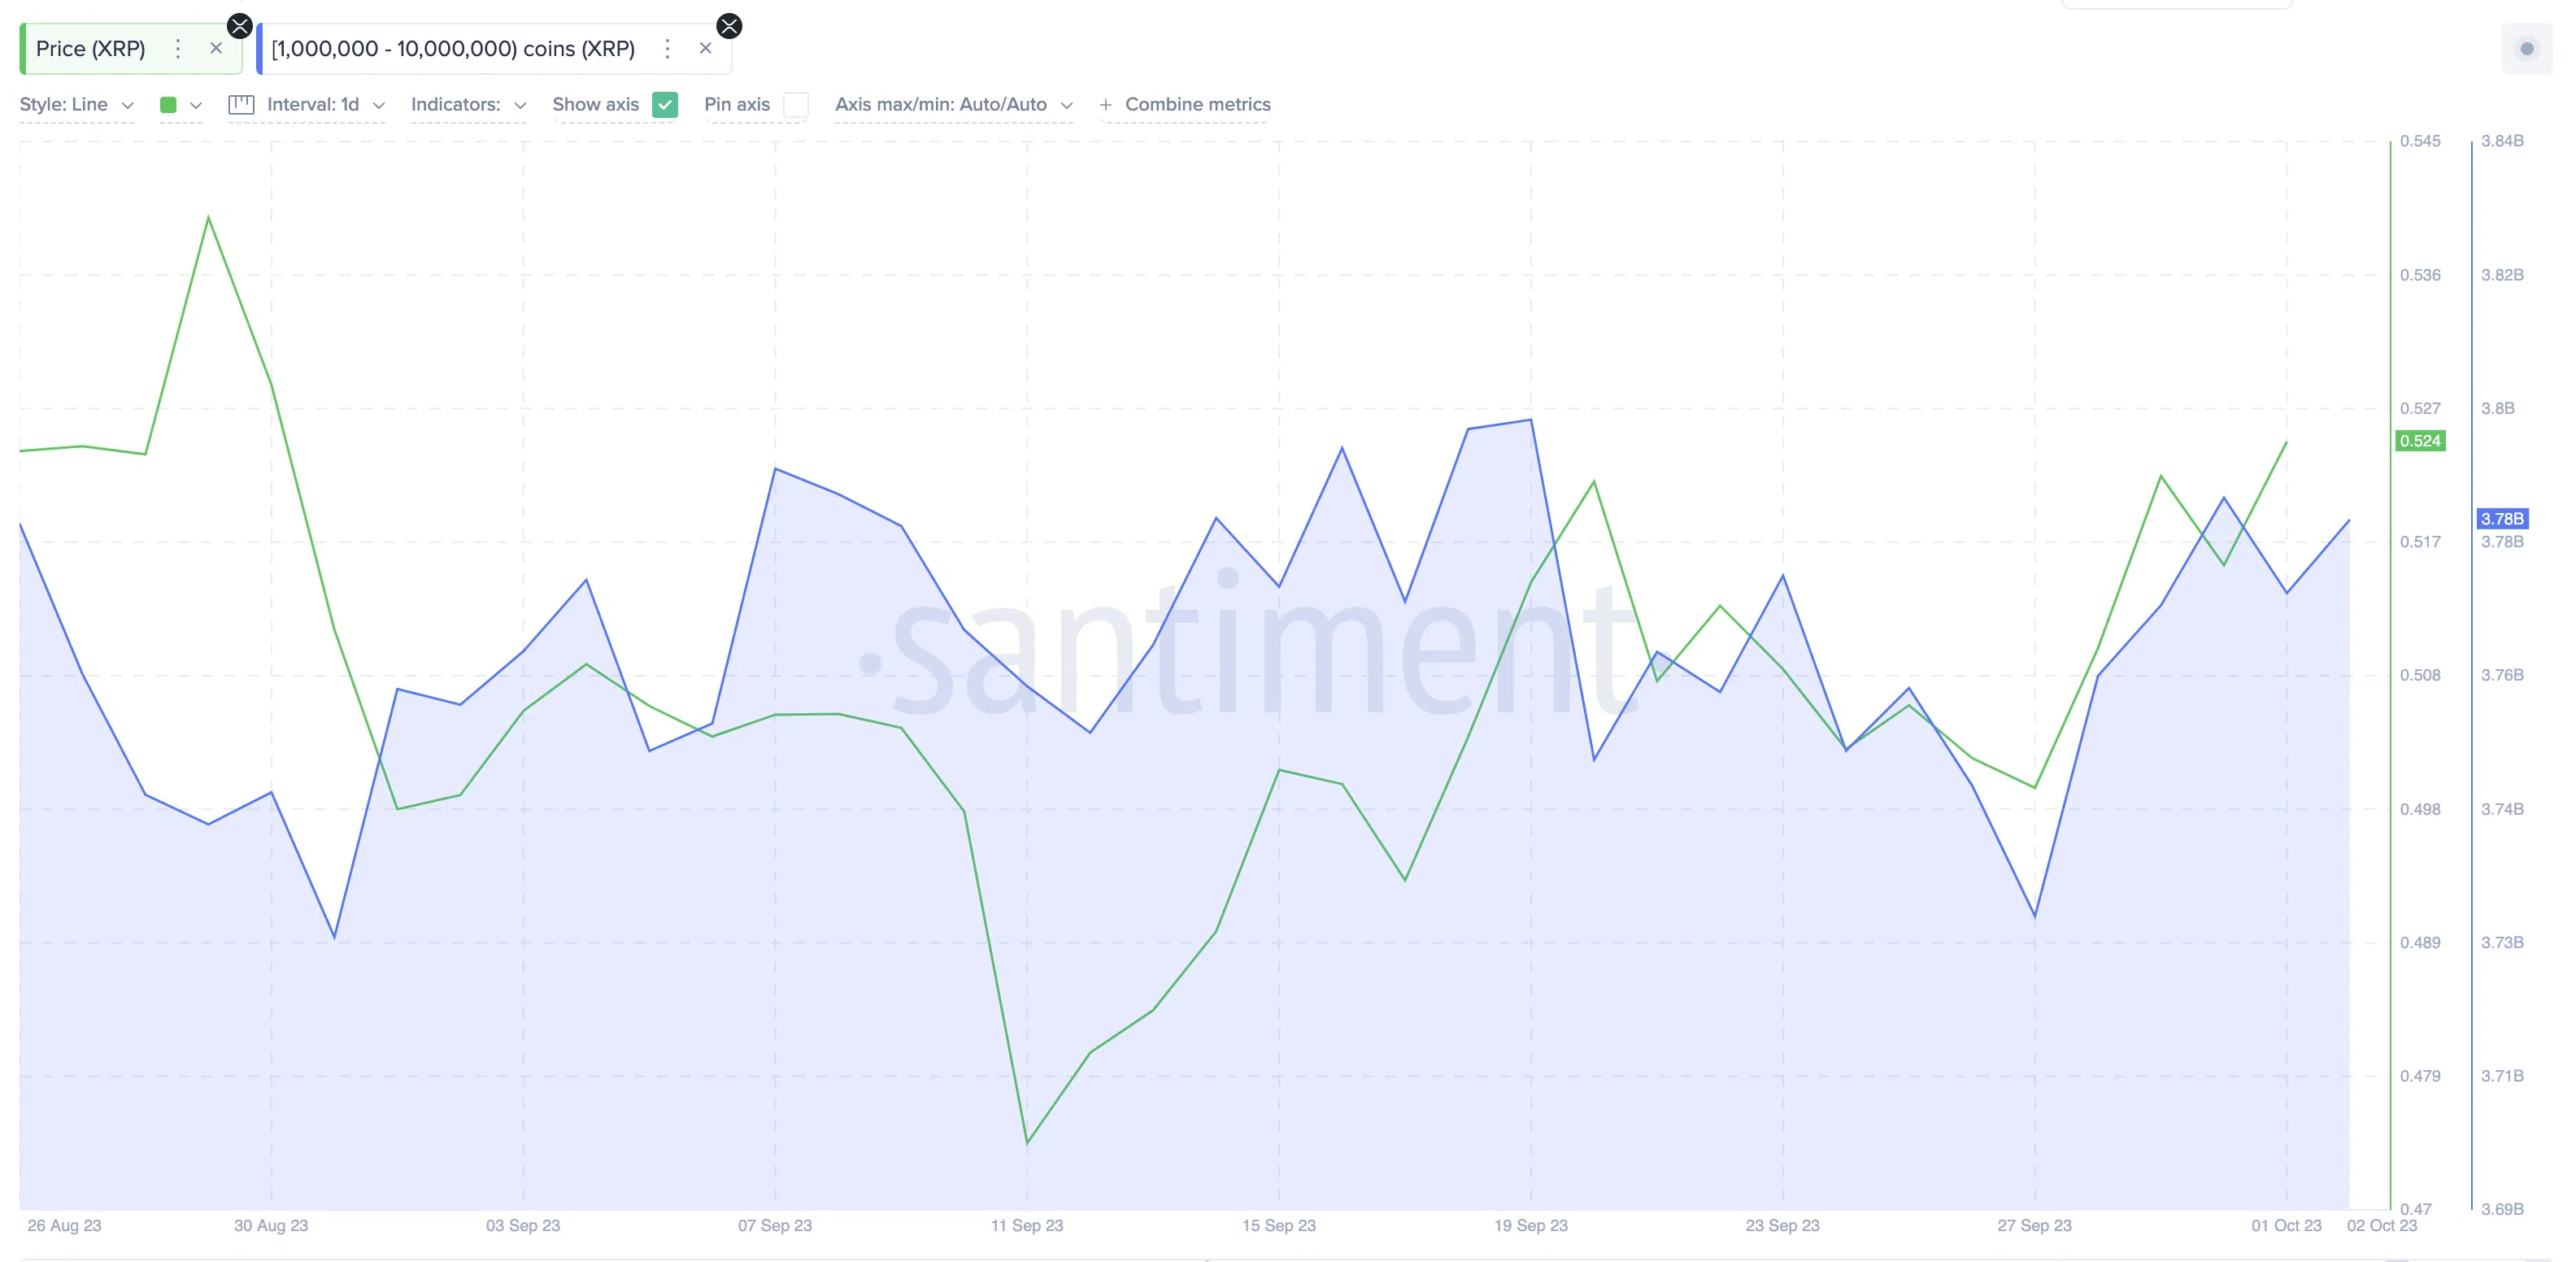Image resolution: width=2576 pixels, height=1262 pixels.
Task: Click the interval ruler icon
Action: (x=241, y=105)
